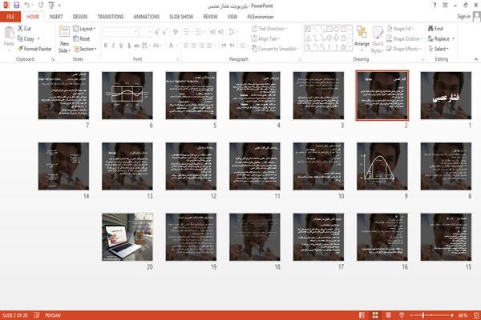
Task: Align text left in Paragraph group
Action: (x=186, y=46)
